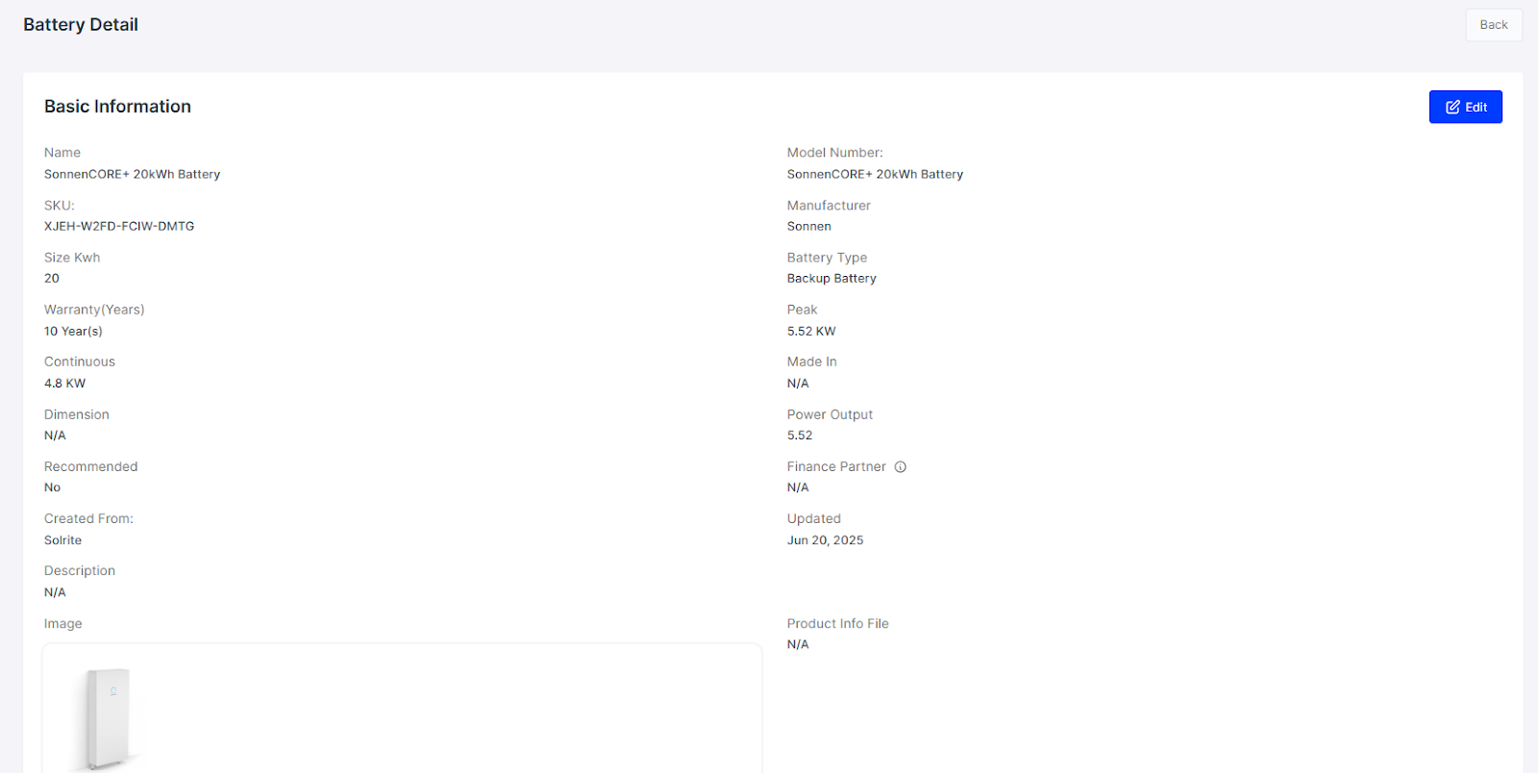Select the SKU value XJEH-W2FD-FCIW-DMTG
Screen dimensions: 1538x773
pos(119,227)
